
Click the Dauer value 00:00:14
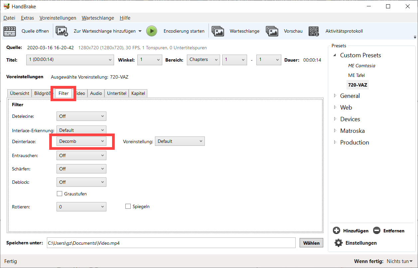pyautogui.click(x=312, y=60)
